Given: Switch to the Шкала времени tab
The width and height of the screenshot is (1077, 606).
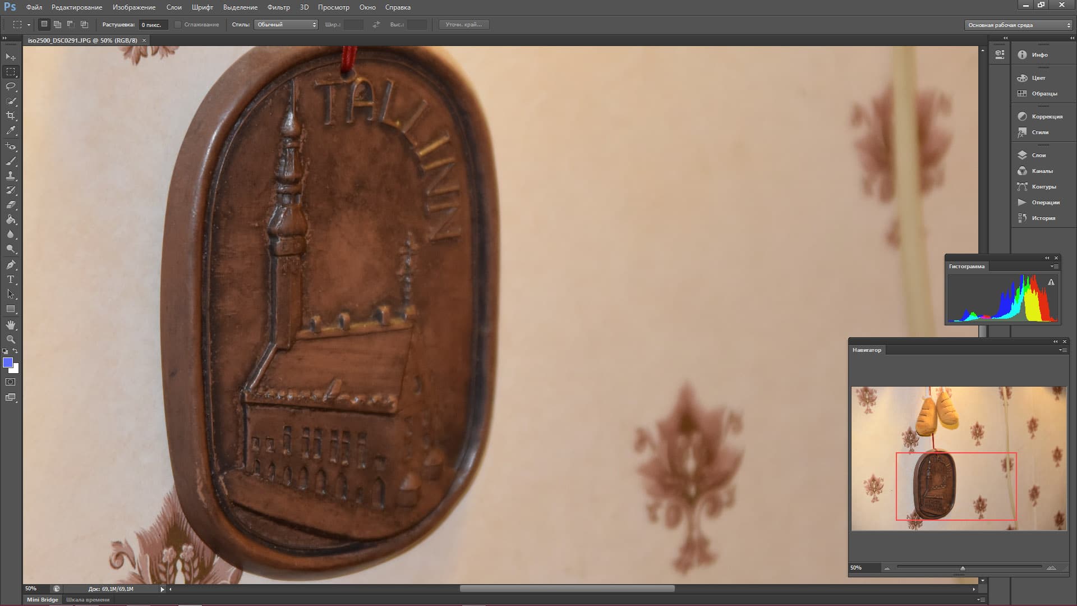Looking at the screenshot, I should [88, 599].
